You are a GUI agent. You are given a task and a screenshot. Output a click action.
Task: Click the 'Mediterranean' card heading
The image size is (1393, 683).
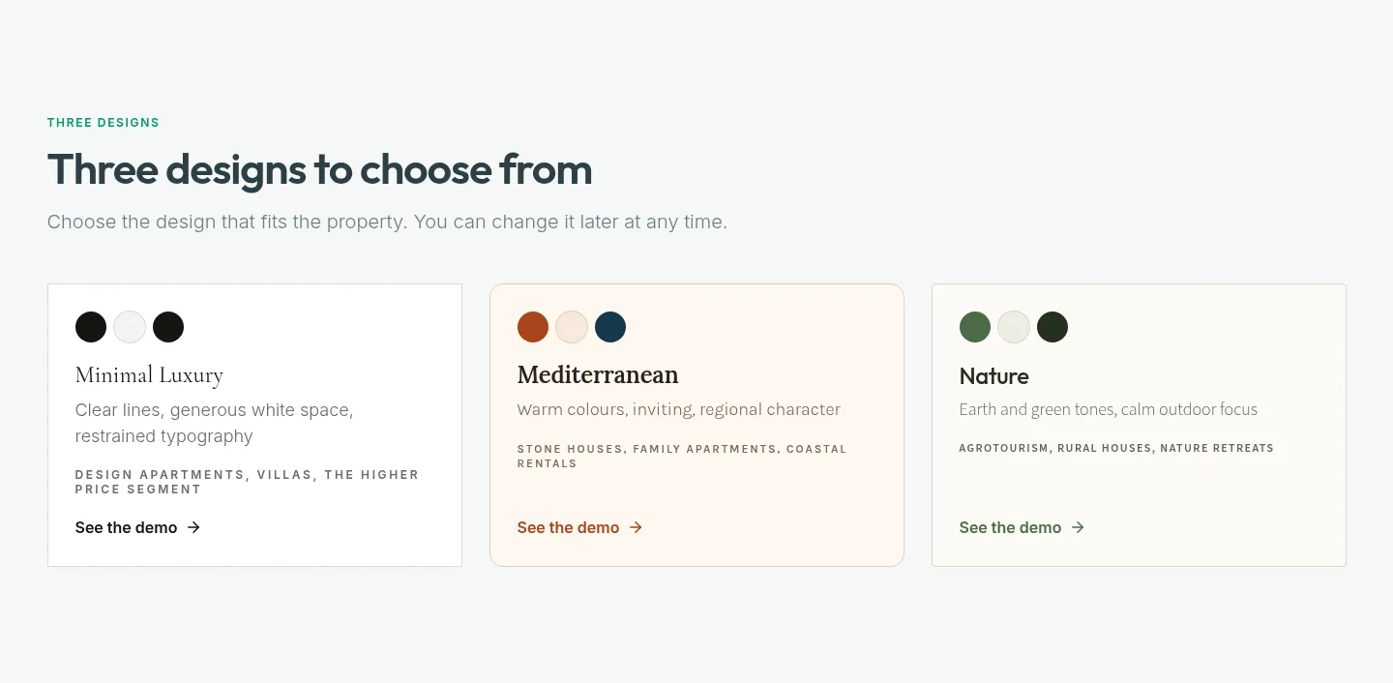598,374
